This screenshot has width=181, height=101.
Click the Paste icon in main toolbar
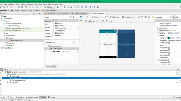point(26,7)
